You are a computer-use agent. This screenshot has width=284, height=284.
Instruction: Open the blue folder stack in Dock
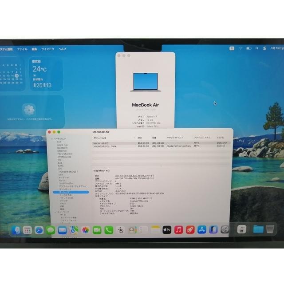coord(258,229)
